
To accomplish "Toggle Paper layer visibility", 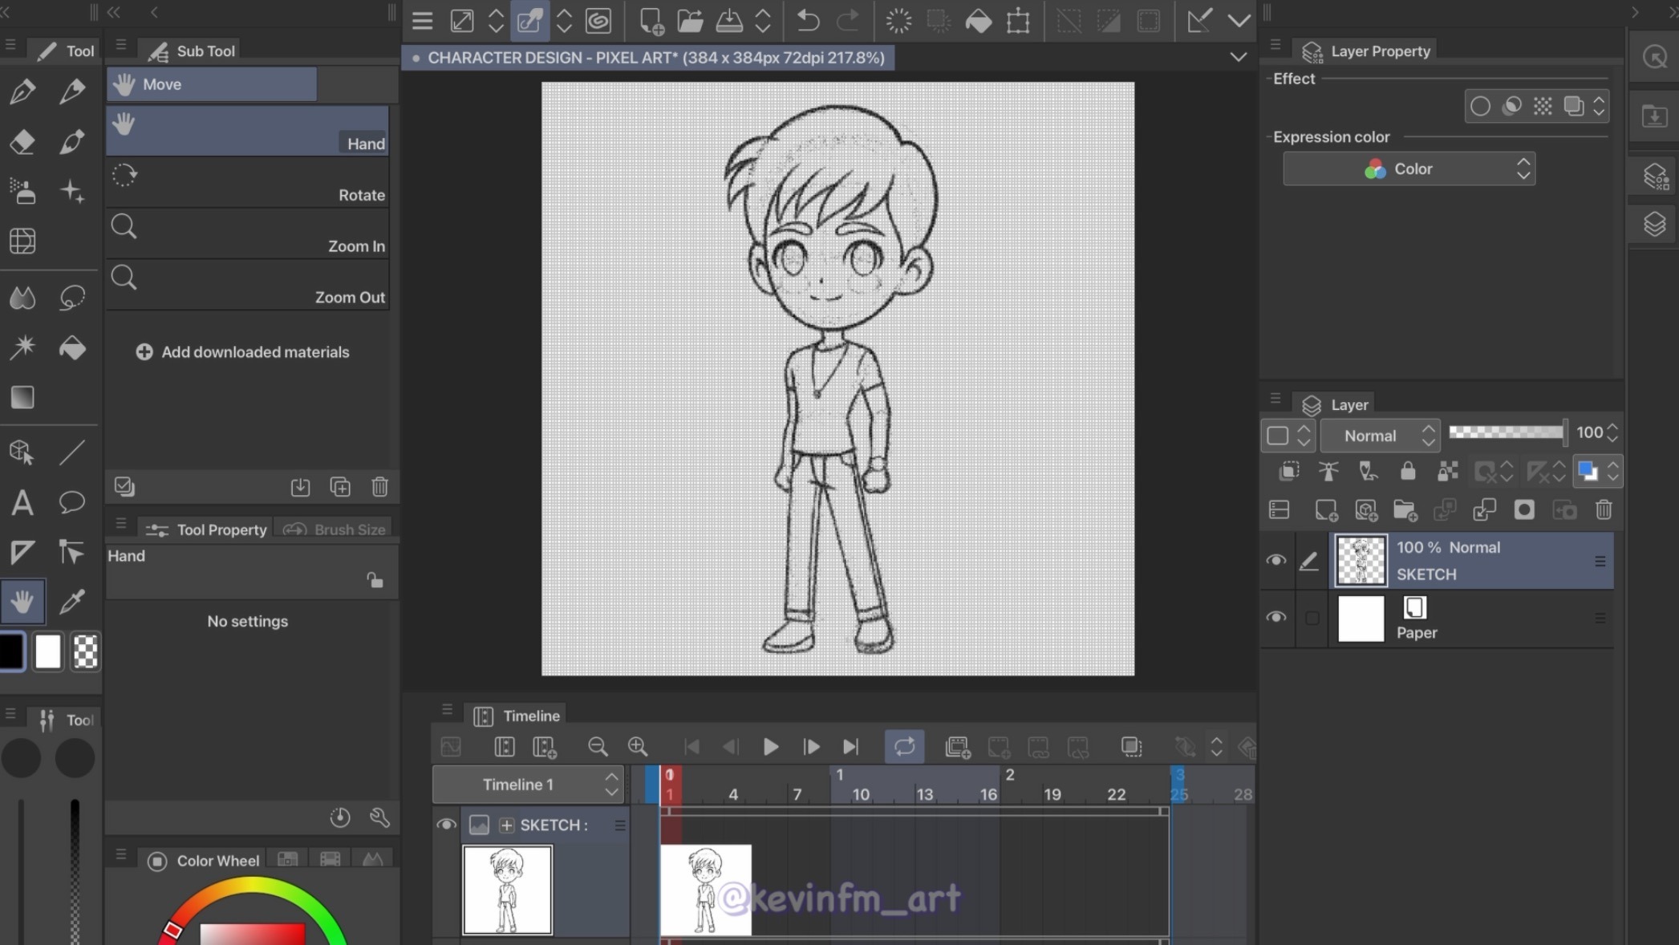I will point(1275,618).
